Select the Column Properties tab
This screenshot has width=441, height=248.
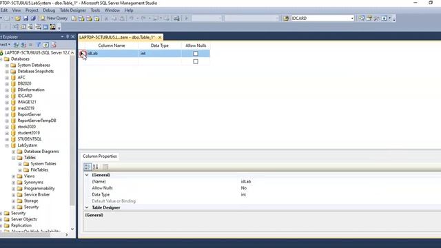(99, 156)
